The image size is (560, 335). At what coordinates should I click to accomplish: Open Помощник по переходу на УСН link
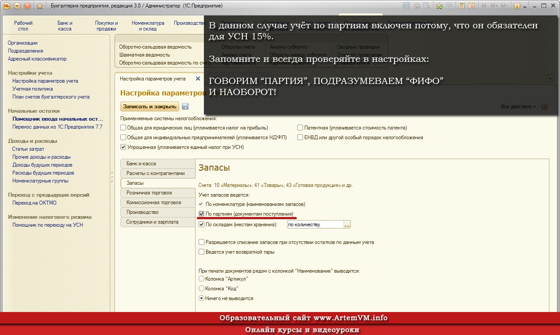click(48, 225)
